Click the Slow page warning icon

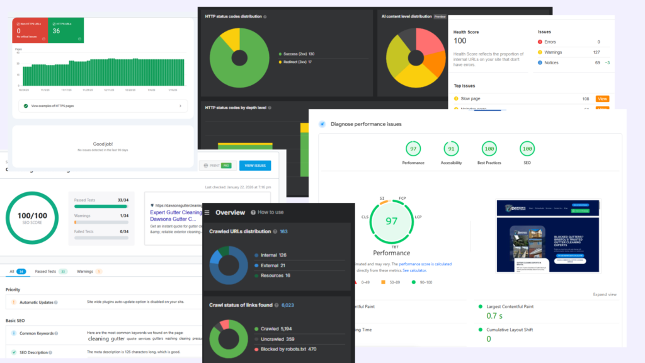pos(457,99)
